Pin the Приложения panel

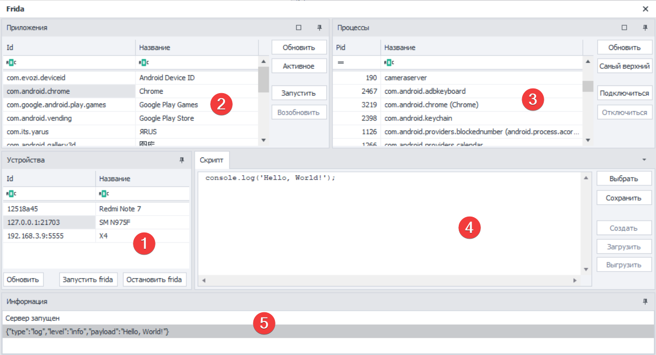(319, 28)
